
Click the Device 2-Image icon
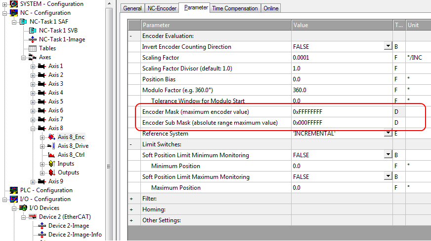pyautogui.click(x=42, y=226)
